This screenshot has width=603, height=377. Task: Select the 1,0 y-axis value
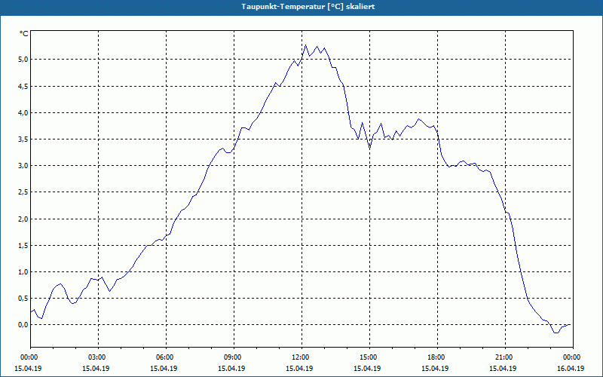pyautogui.click(x=23, y=272)
